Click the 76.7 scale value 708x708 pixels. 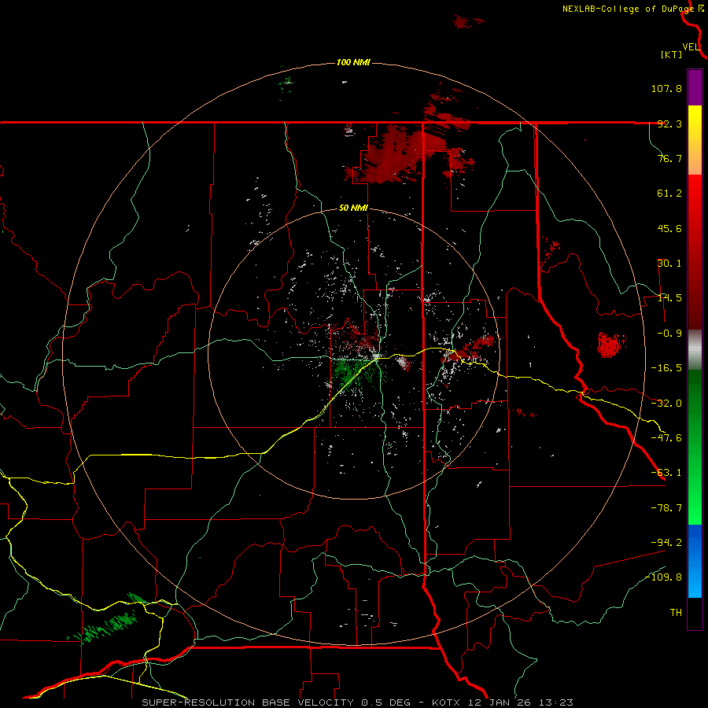pos(669,158)
